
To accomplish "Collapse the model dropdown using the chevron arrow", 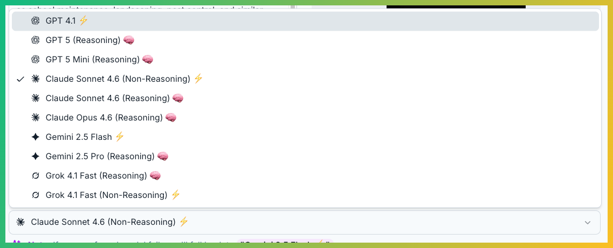I will coord(588,222).
